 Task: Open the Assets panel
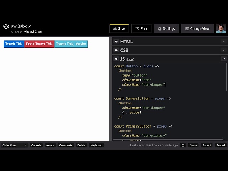point(50,145)
